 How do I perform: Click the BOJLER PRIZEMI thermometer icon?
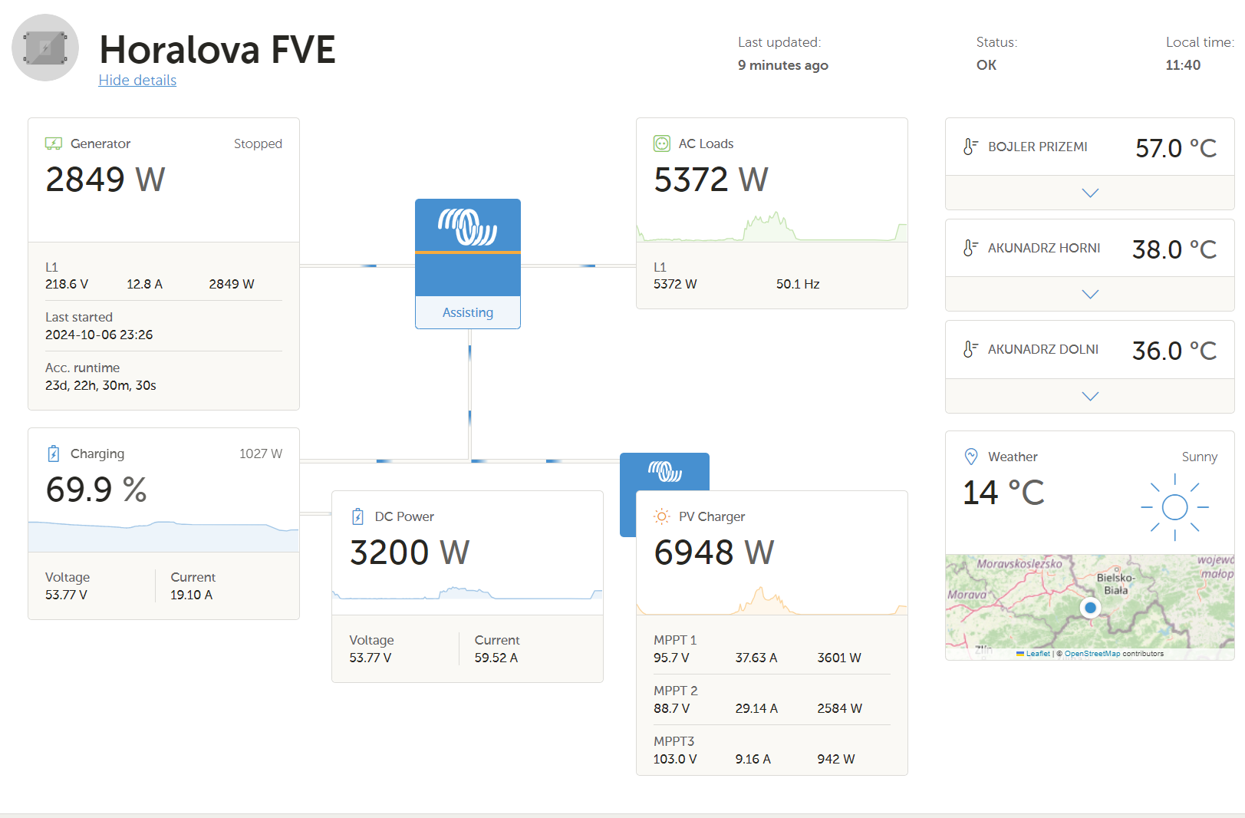tap(970, 147)
